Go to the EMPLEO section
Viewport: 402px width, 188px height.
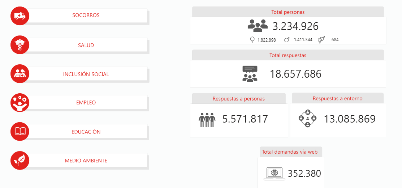coord(86,102)
